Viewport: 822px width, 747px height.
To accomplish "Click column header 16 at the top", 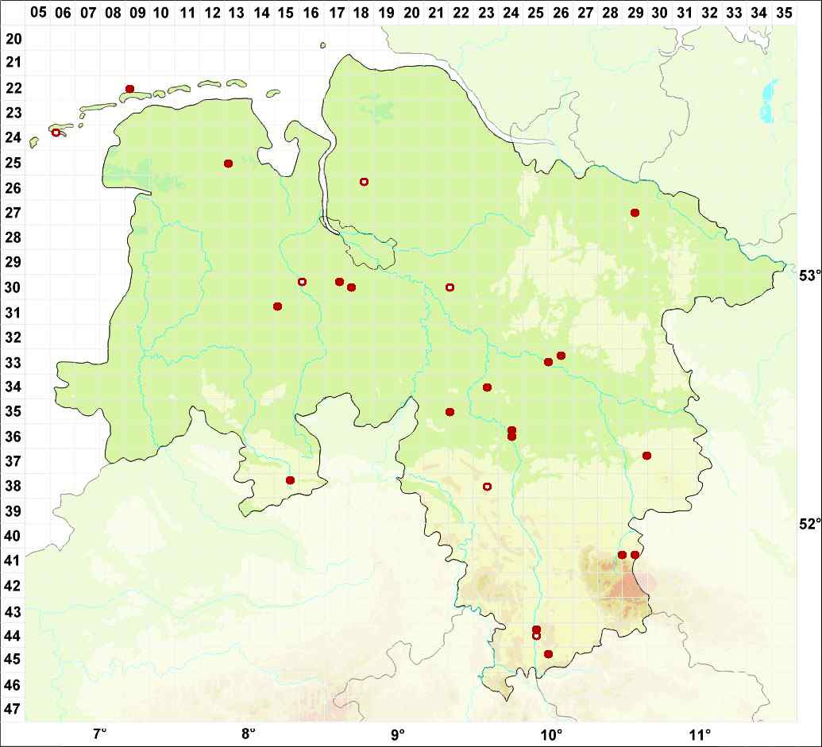I will (x=311, y=12).
